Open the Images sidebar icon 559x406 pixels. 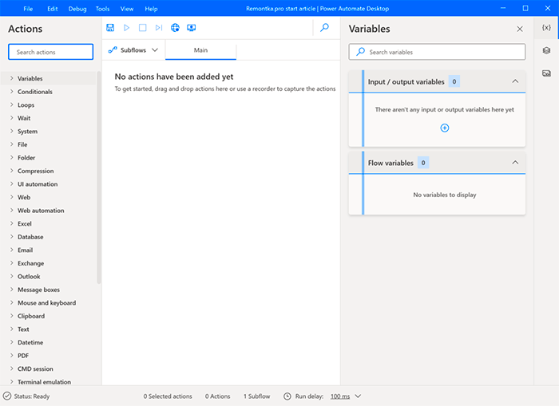546,73
